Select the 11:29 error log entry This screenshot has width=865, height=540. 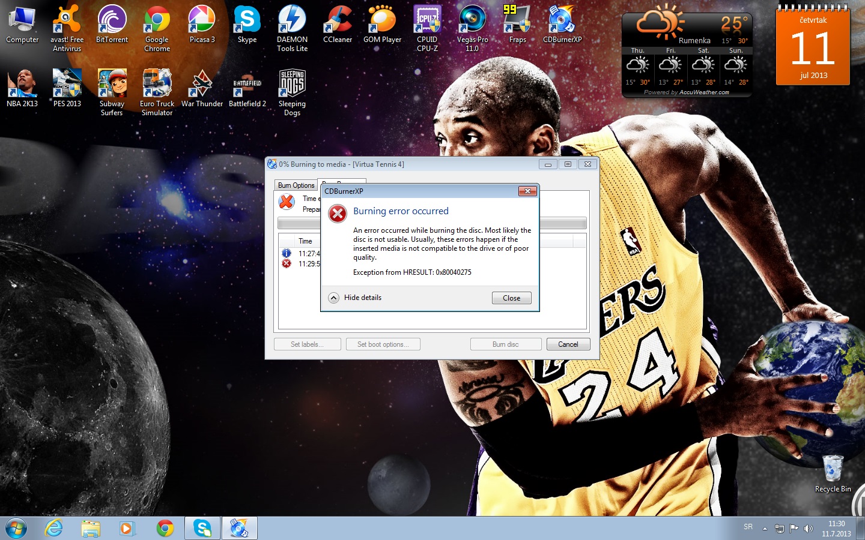point(300,263)
